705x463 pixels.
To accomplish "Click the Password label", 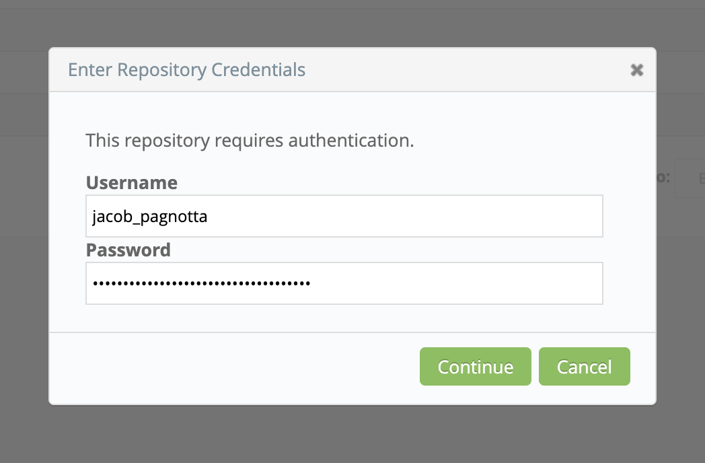I will click(128, 250).
